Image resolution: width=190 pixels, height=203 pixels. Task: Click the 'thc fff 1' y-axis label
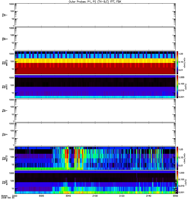(x=5, y=111)
